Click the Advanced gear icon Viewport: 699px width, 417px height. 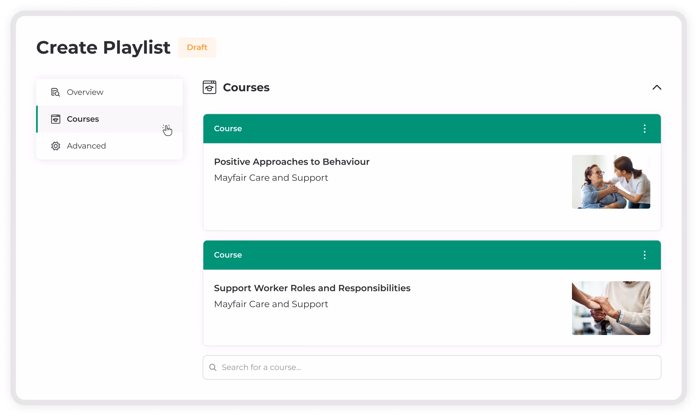click(56, 146)
